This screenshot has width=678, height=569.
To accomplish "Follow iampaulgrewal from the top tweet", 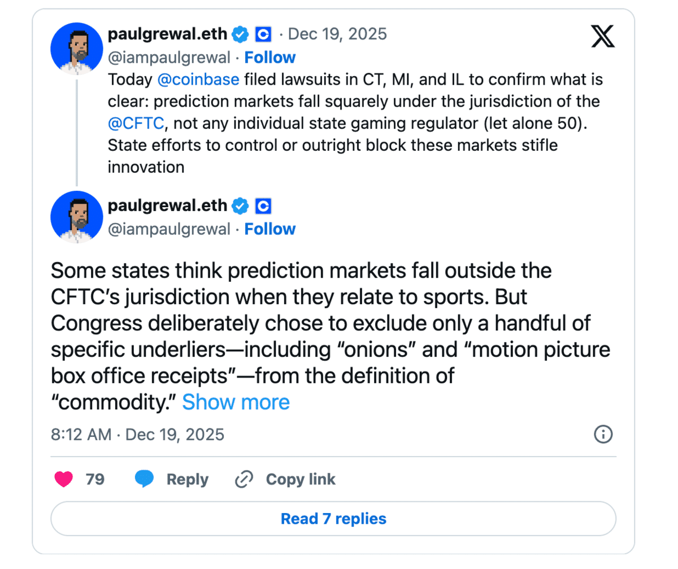I will coord(270,58).
